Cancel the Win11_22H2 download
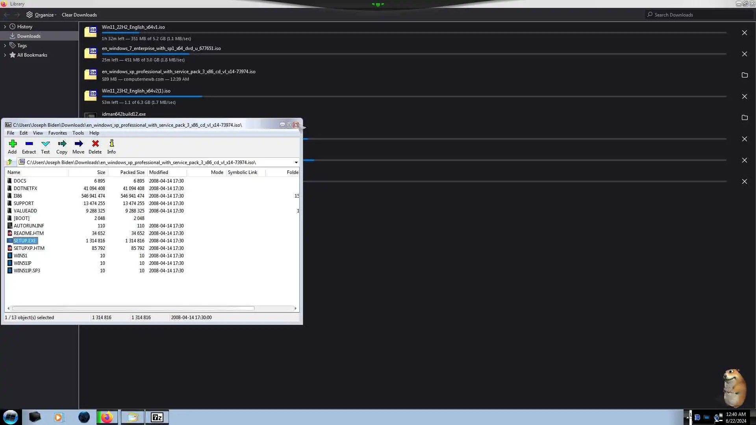 coord(744,33)
